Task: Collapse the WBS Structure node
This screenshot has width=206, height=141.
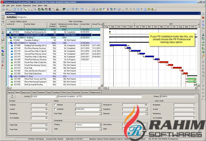Action: point(9,43)
